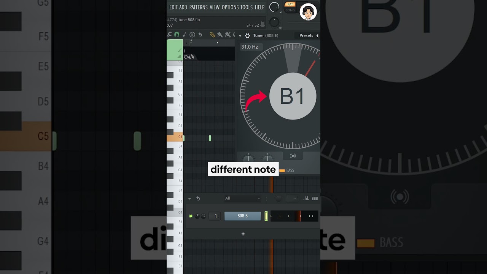
Task: Click the green pattern clip header block
Action: 175,50
